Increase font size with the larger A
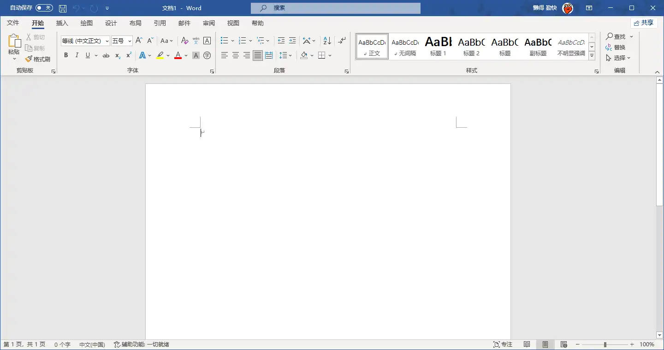 click(x=139, y=41)
